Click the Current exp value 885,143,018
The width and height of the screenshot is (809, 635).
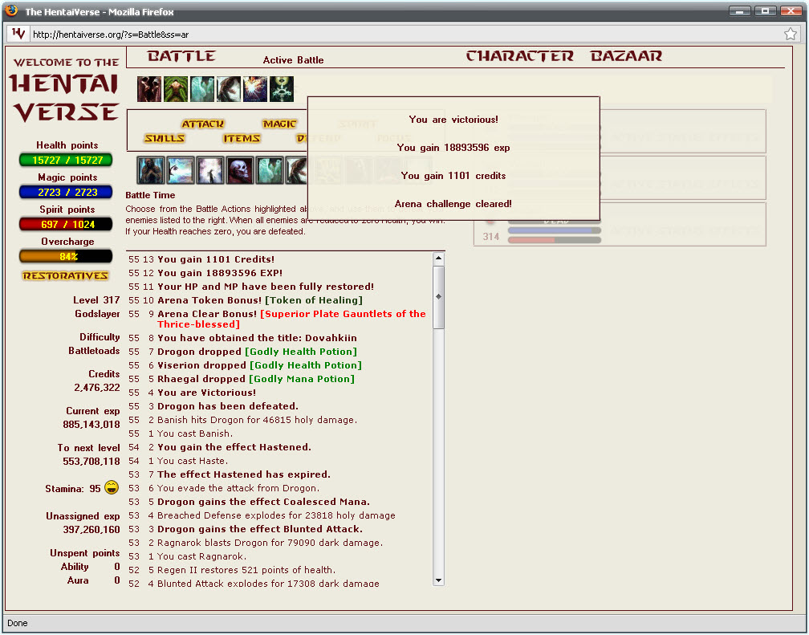[x=91, y=425]
